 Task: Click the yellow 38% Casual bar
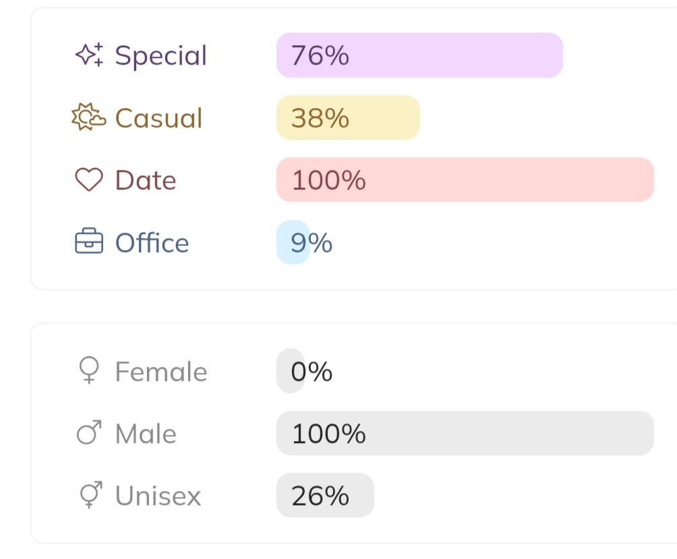[348, 118]
